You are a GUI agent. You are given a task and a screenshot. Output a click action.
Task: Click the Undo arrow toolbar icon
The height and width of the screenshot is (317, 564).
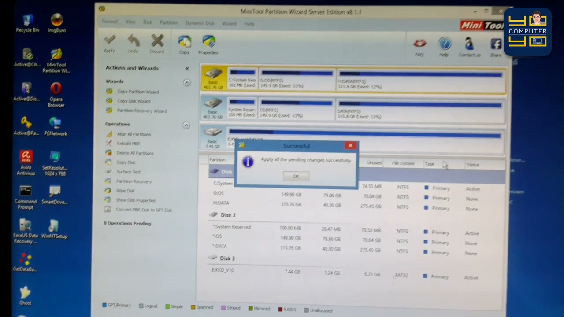(133, 44)
